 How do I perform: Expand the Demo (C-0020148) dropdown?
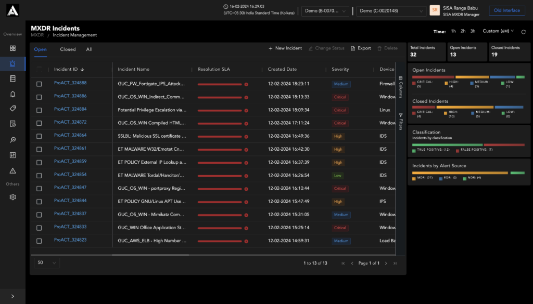391,11
